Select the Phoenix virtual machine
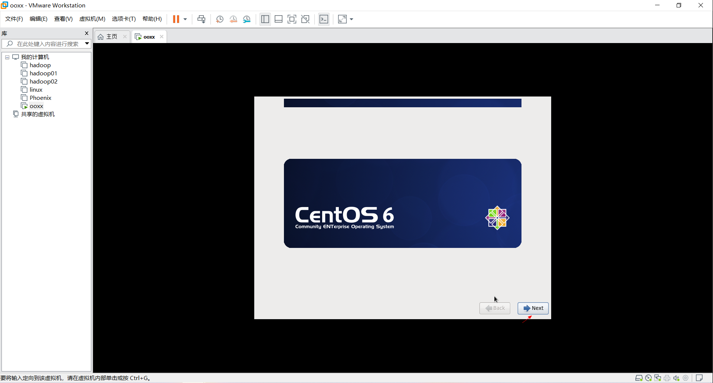Image resolution: width=713 pixels, height=383 pixels. coord(40,98)
